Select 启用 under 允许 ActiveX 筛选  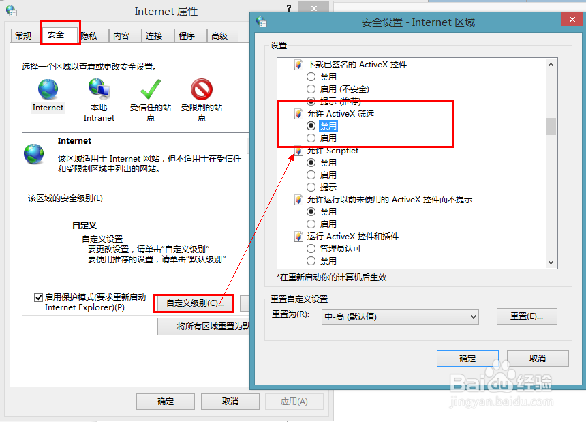(x=311, y=138)
